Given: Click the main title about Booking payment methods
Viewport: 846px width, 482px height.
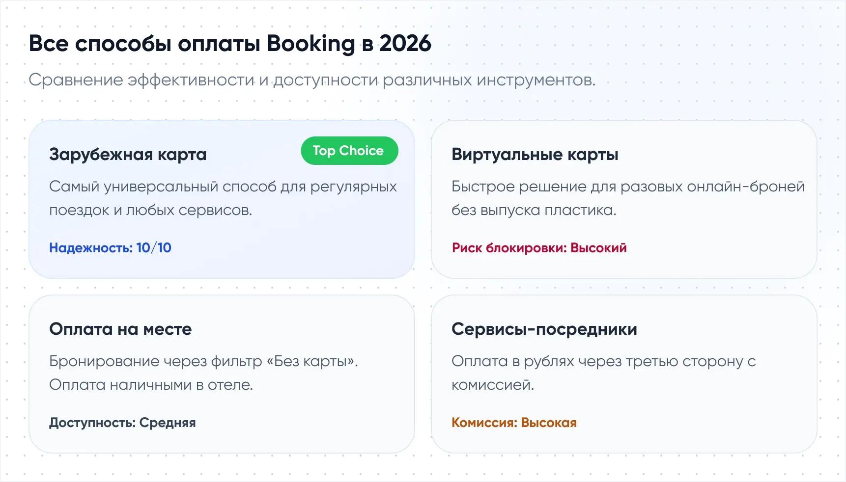Looking at the screenshot, I should point(230,44).
